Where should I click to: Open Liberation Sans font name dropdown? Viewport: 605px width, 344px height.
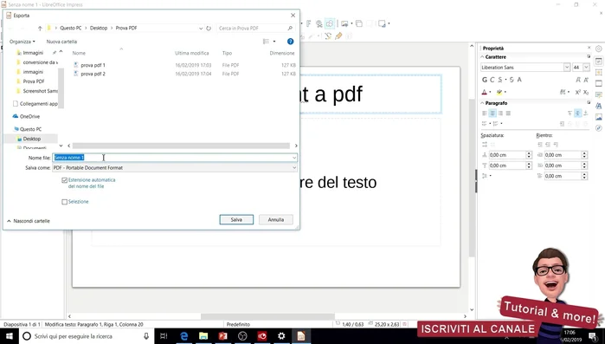tap(567, 68)
